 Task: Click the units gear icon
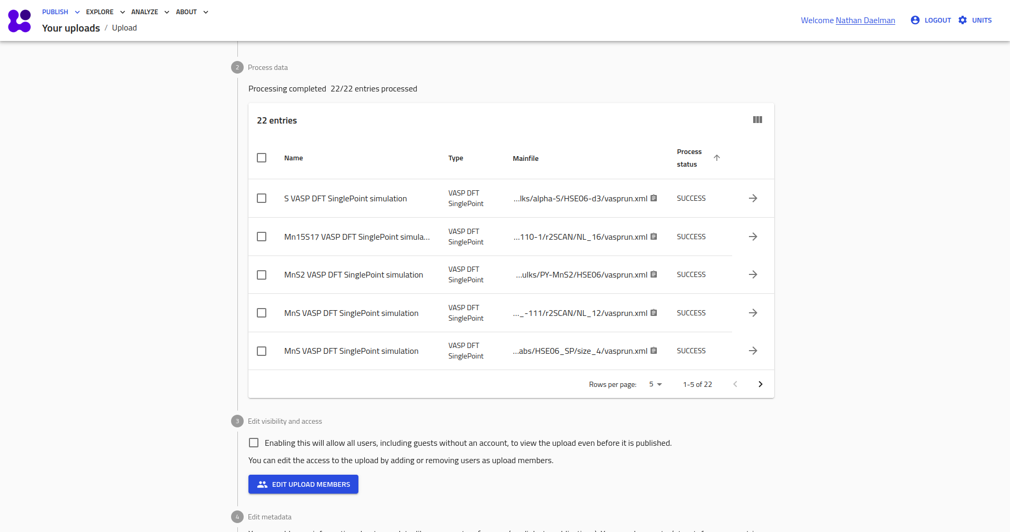click(x=963, y=20)
